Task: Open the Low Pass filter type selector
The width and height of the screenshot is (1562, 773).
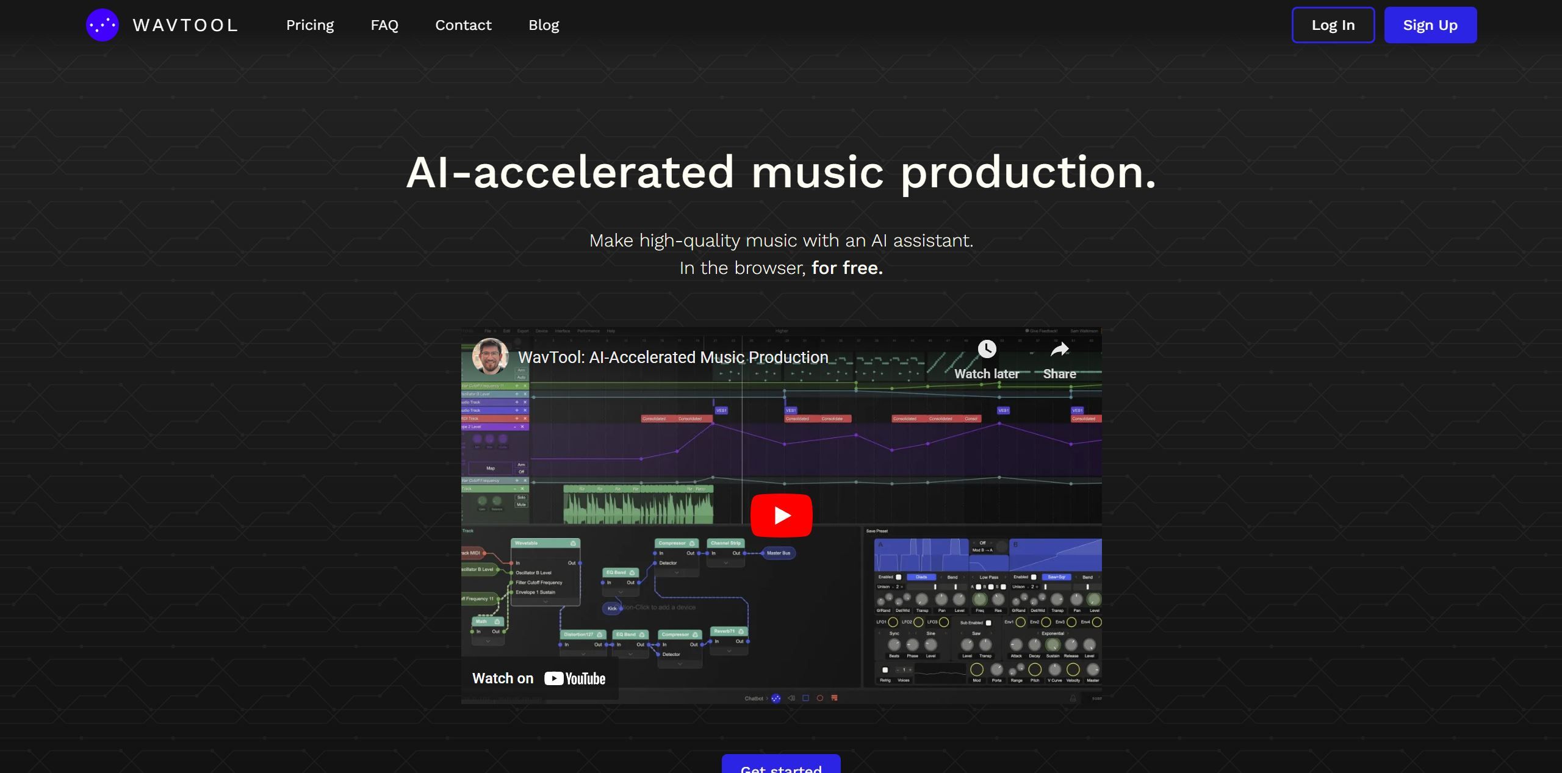Action: (988, 578)
